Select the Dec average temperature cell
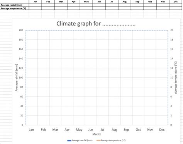 pos(176,8)
